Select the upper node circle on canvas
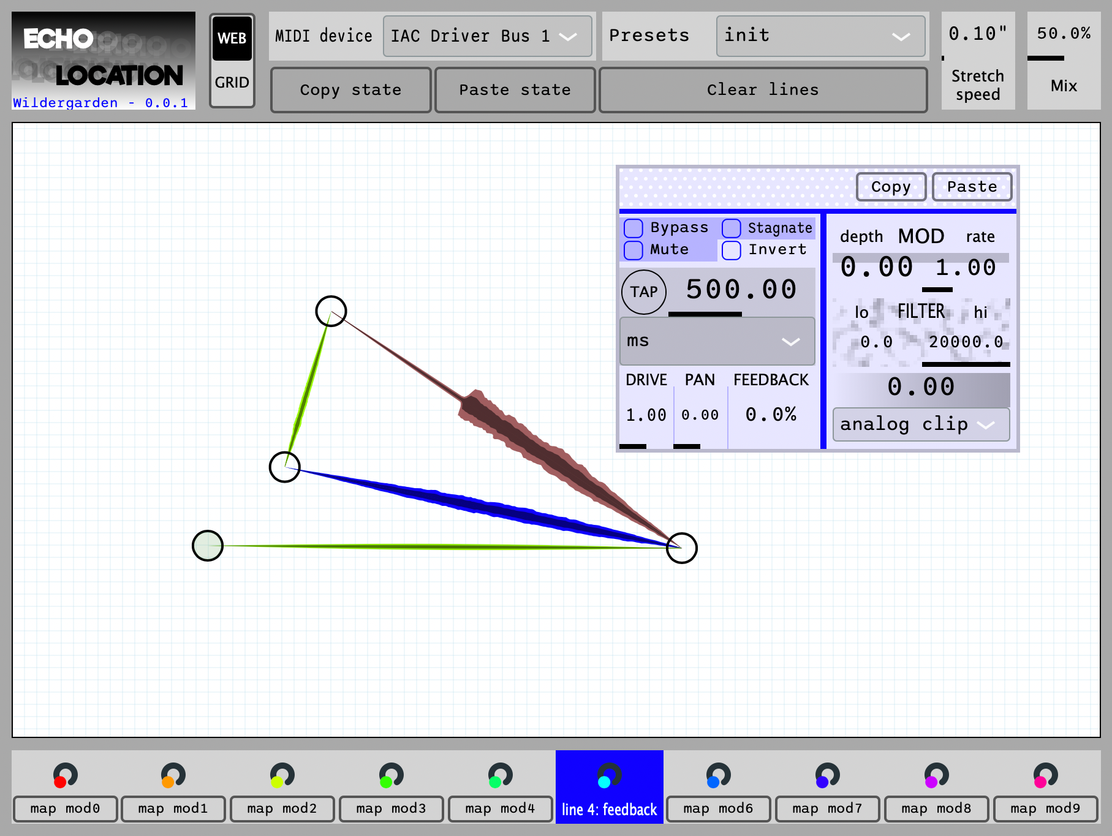 pos(331,312)
